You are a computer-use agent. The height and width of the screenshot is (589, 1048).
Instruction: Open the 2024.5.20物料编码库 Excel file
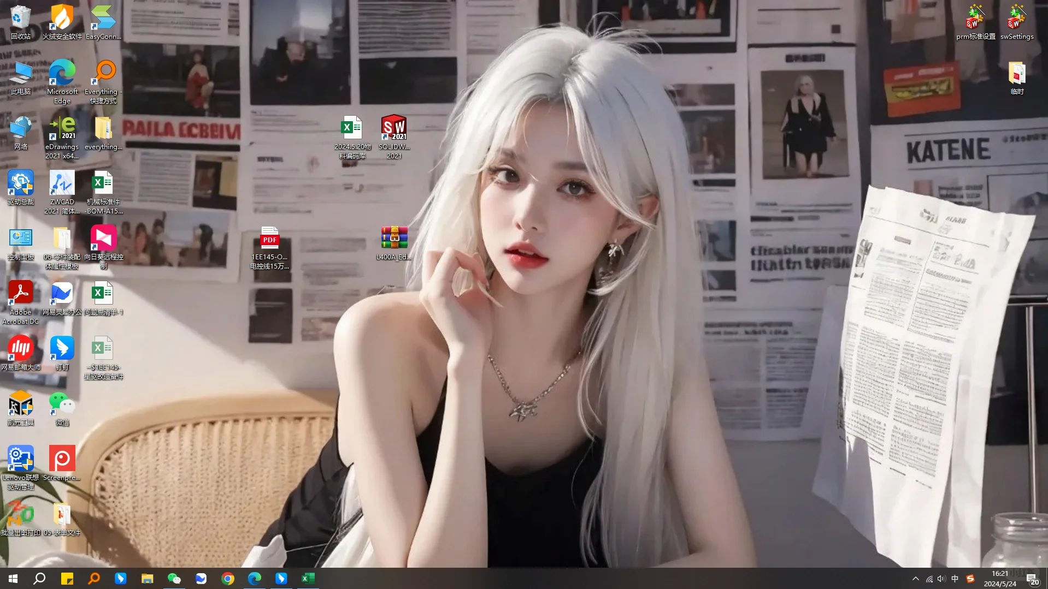pyautogui.click(x=352, y=137)
